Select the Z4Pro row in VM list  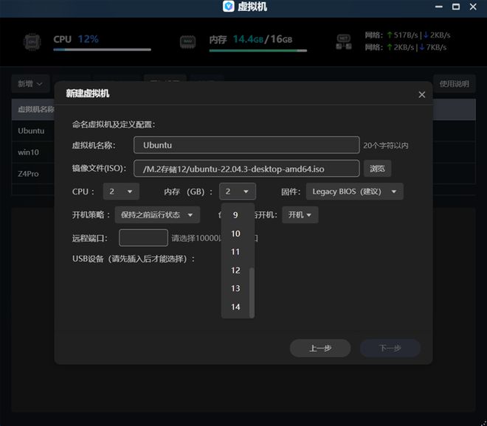[x=33, y=174]
